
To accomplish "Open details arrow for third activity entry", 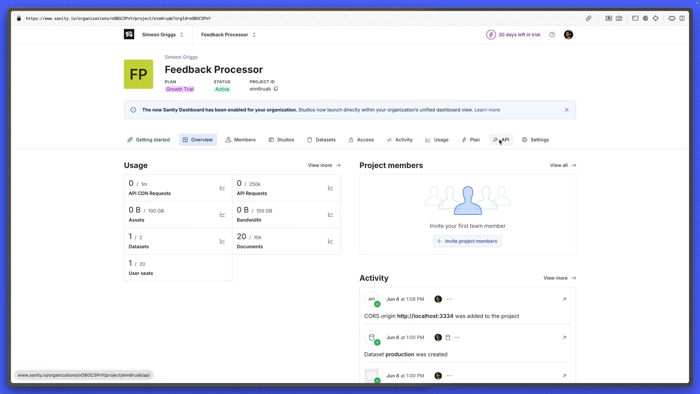I will click(564, 376).
